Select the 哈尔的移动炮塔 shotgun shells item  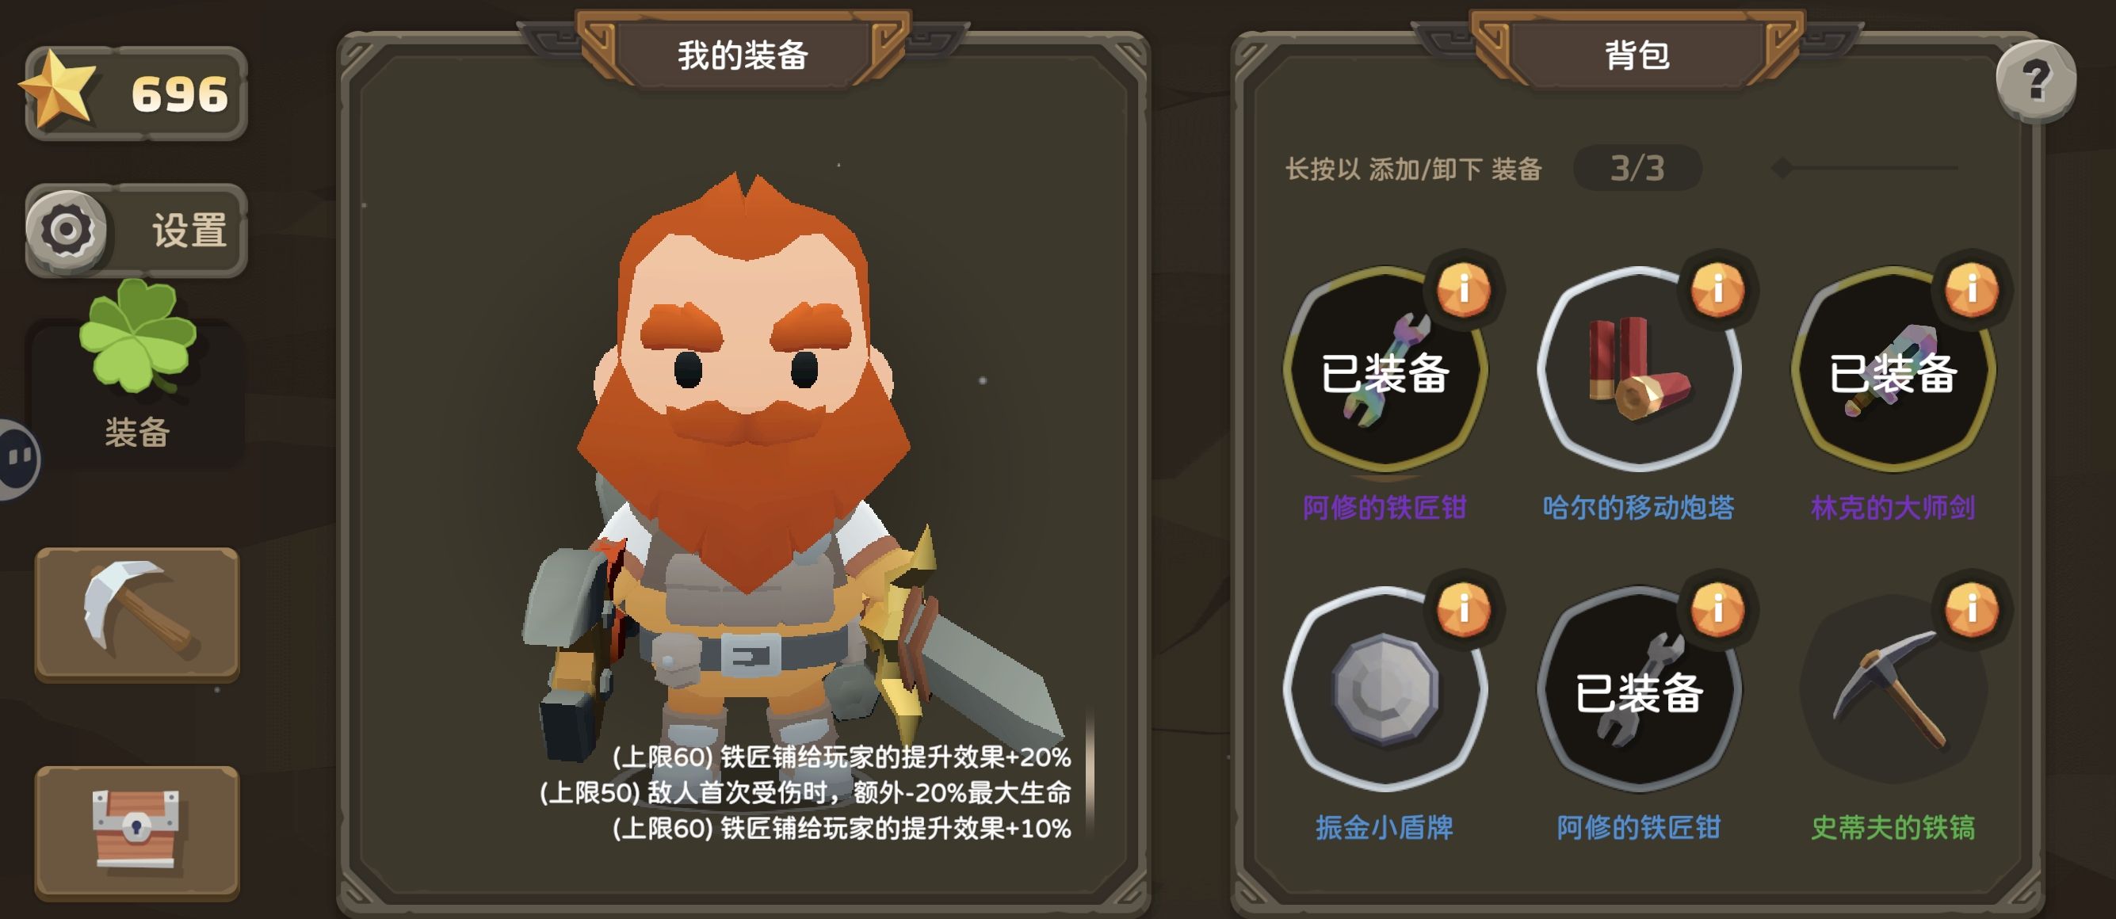[1639, 369]
